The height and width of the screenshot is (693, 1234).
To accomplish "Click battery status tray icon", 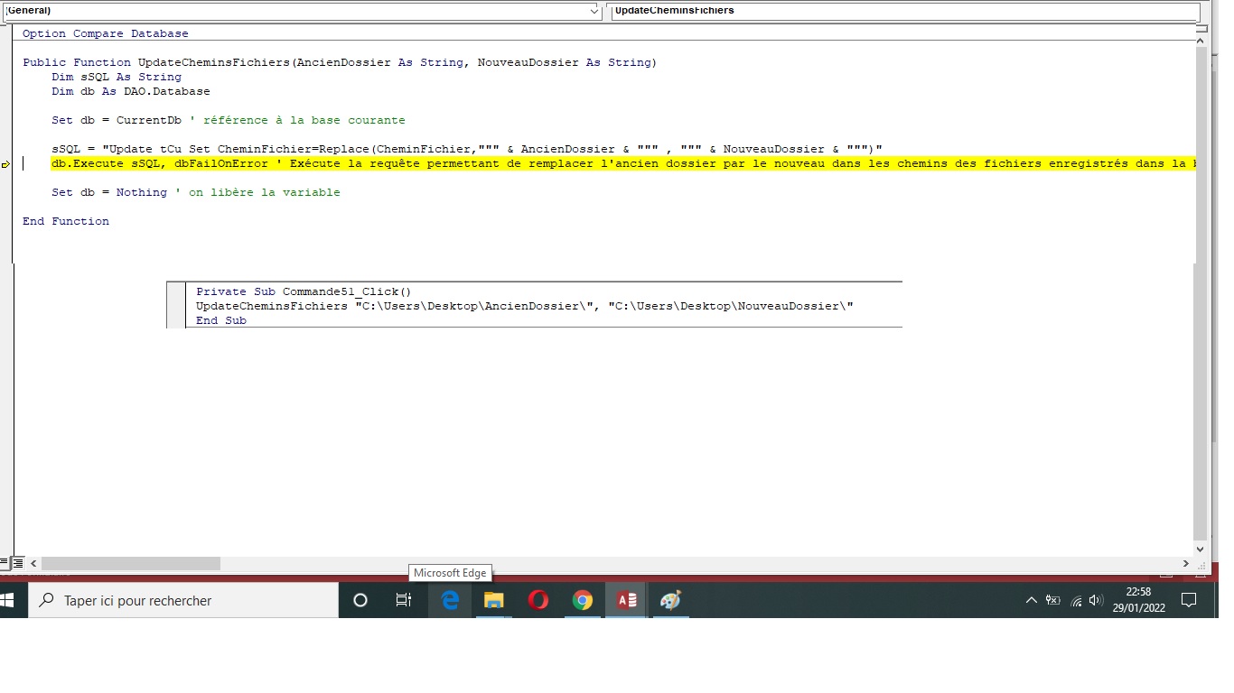I will tap(1053, 600).
